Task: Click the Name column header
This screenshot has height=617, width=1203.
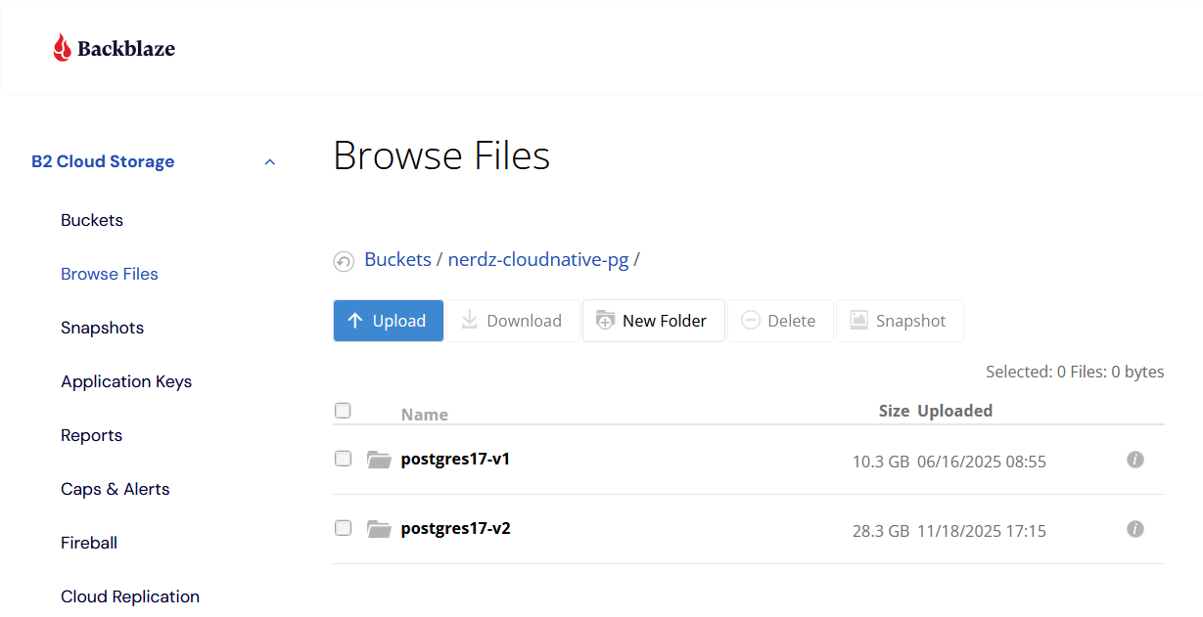Action: coord(425,414)
